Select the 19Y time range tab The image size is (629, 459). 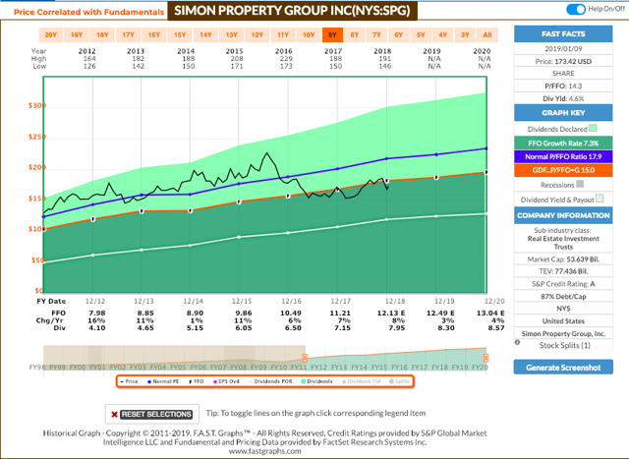coord(77,35)
